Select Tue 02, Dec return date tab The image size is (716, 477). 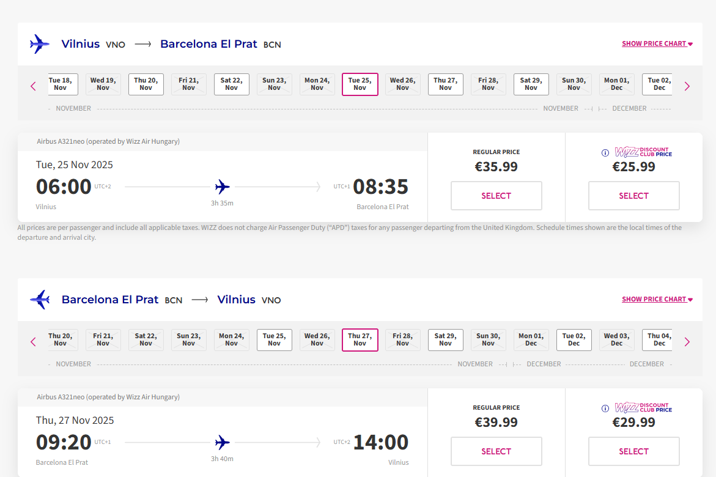pos(574,340)
